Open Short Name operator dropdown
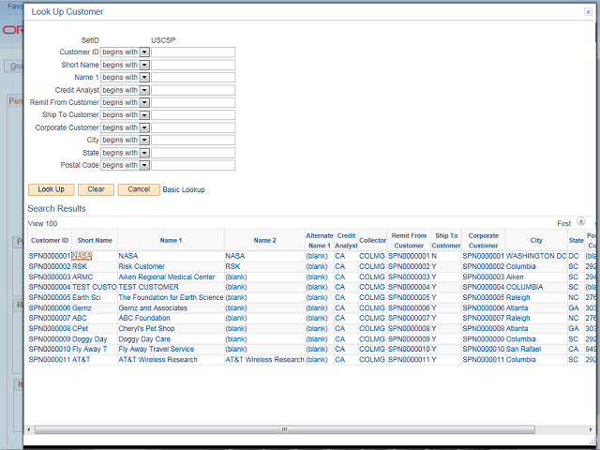The image size is (600, 450). (x=144, y=65)
